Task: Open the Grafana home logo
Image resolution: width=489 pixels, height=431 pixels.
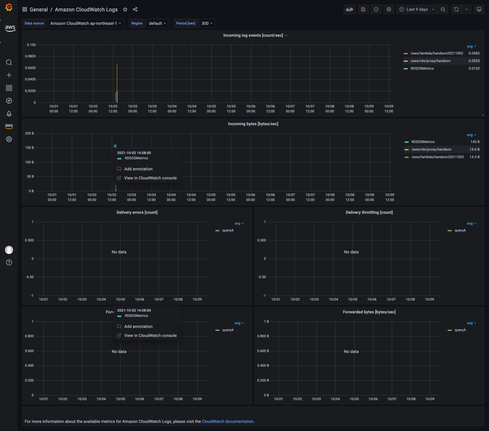Action: (9, 7)
